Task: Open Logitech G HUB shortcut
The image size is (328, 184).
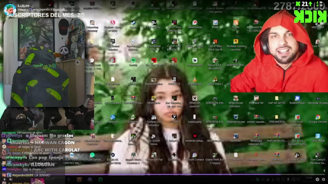Action: [297, 157]
